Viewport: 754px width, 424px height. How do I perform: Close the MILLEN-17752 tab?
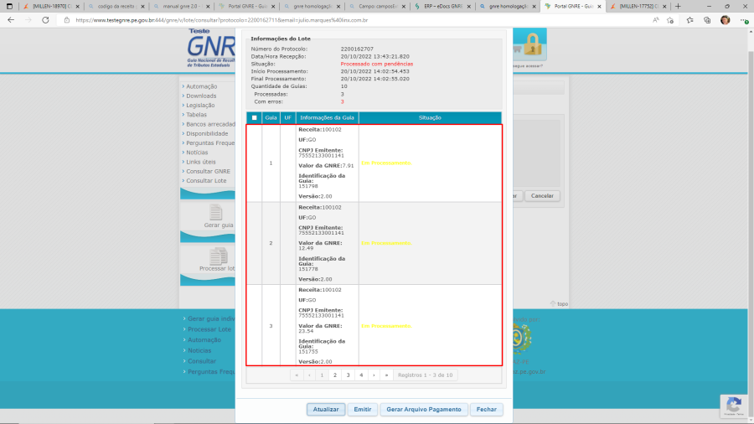[664, 6]
